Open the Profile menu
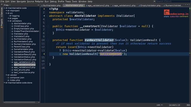191x107 pixels. pyautogui.click(x=61, y=1)
